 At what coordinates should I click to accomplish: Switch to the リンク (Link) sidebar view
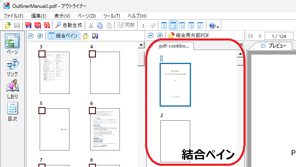pyautogui.click(x=12, y=67)
